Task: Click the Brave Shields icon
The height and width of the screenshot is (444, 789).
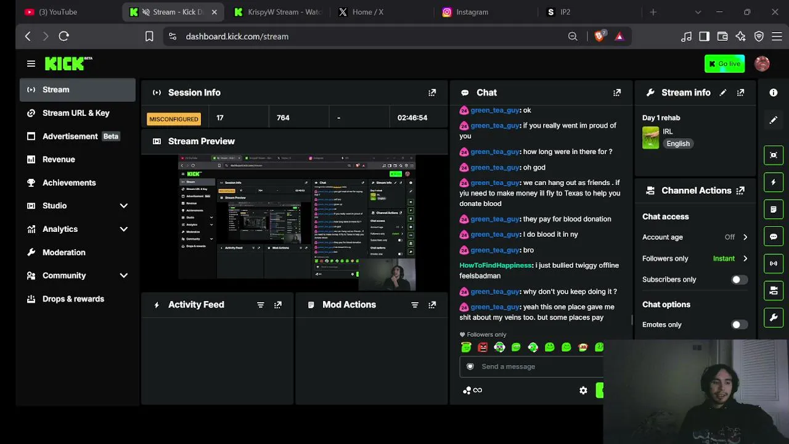Action: tap(599, 36)
